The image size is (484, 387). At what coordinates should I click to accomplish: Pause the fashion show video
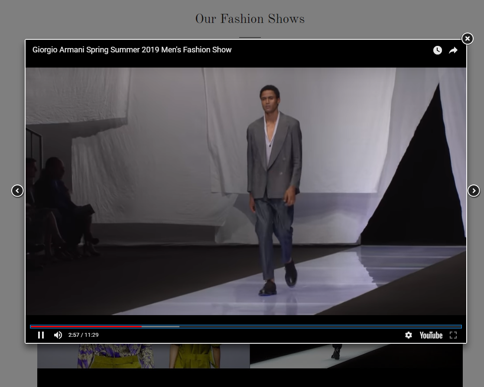tap(41, 335)
